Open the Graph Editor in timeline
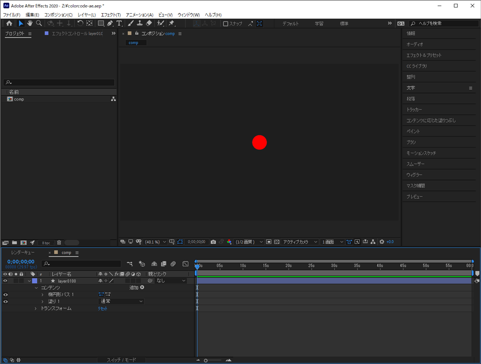The height and width of the screenshot is (364, 481). 185,263
